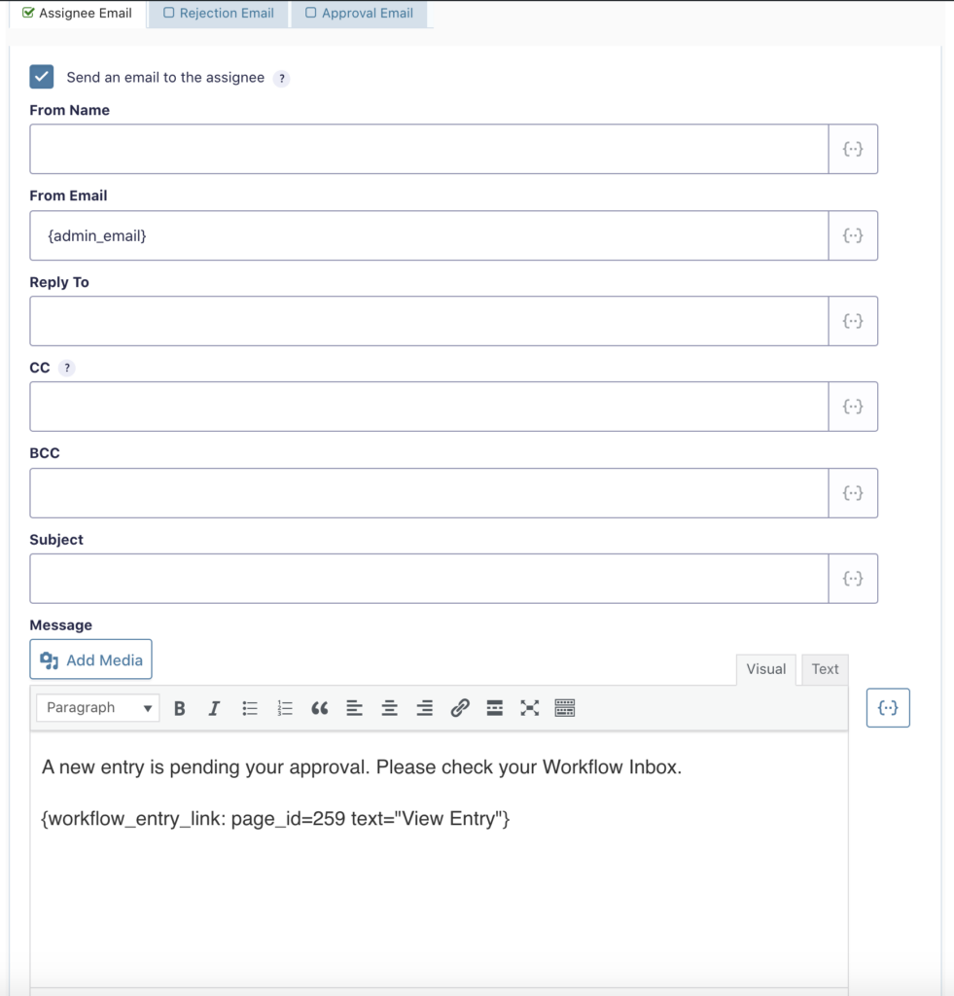Uncheck Send an email to the assignee
The height and width of the screenshot is (996, 954).
[42, 77]
